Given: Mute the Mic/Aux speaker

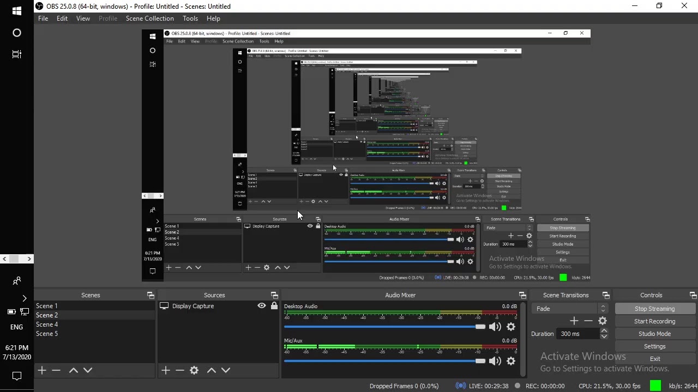Looking at the screenshot, I should [x=495, y=361].
